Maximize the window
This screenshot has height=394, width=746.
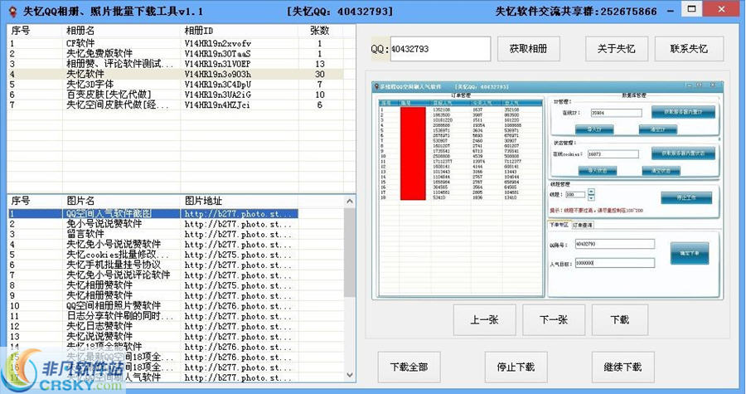click(692, 9)
